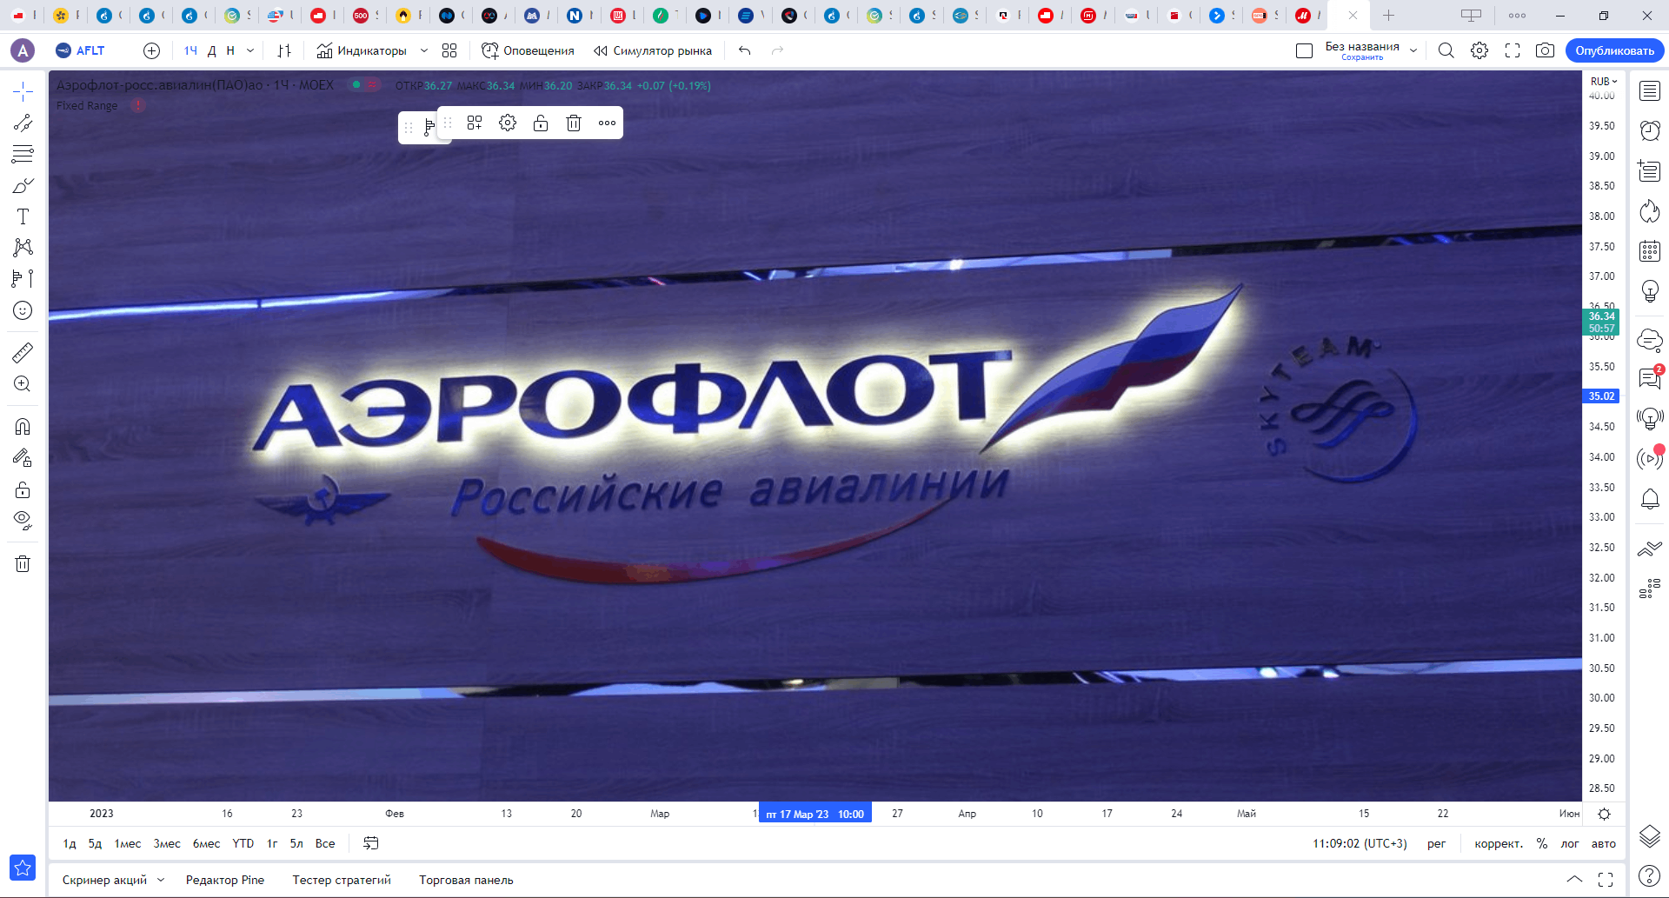Open the Тестер стратегий tab
The width and height of the screenshot is (1669, 898).
point(342,880)
